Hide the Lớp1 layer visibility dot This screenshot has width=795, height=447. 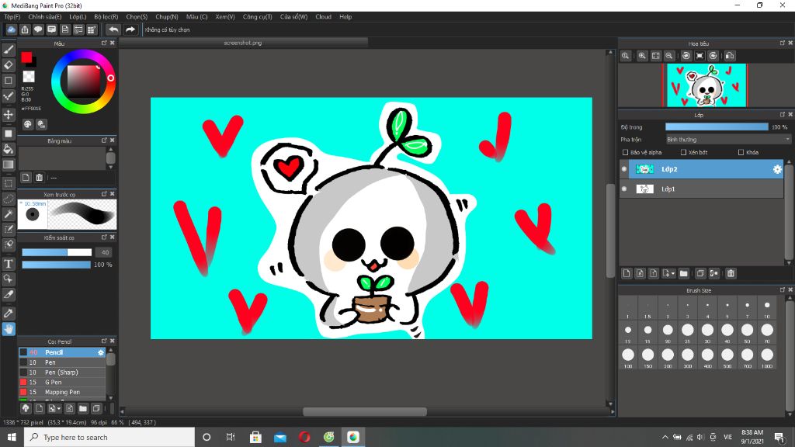[x=624, y=189]
